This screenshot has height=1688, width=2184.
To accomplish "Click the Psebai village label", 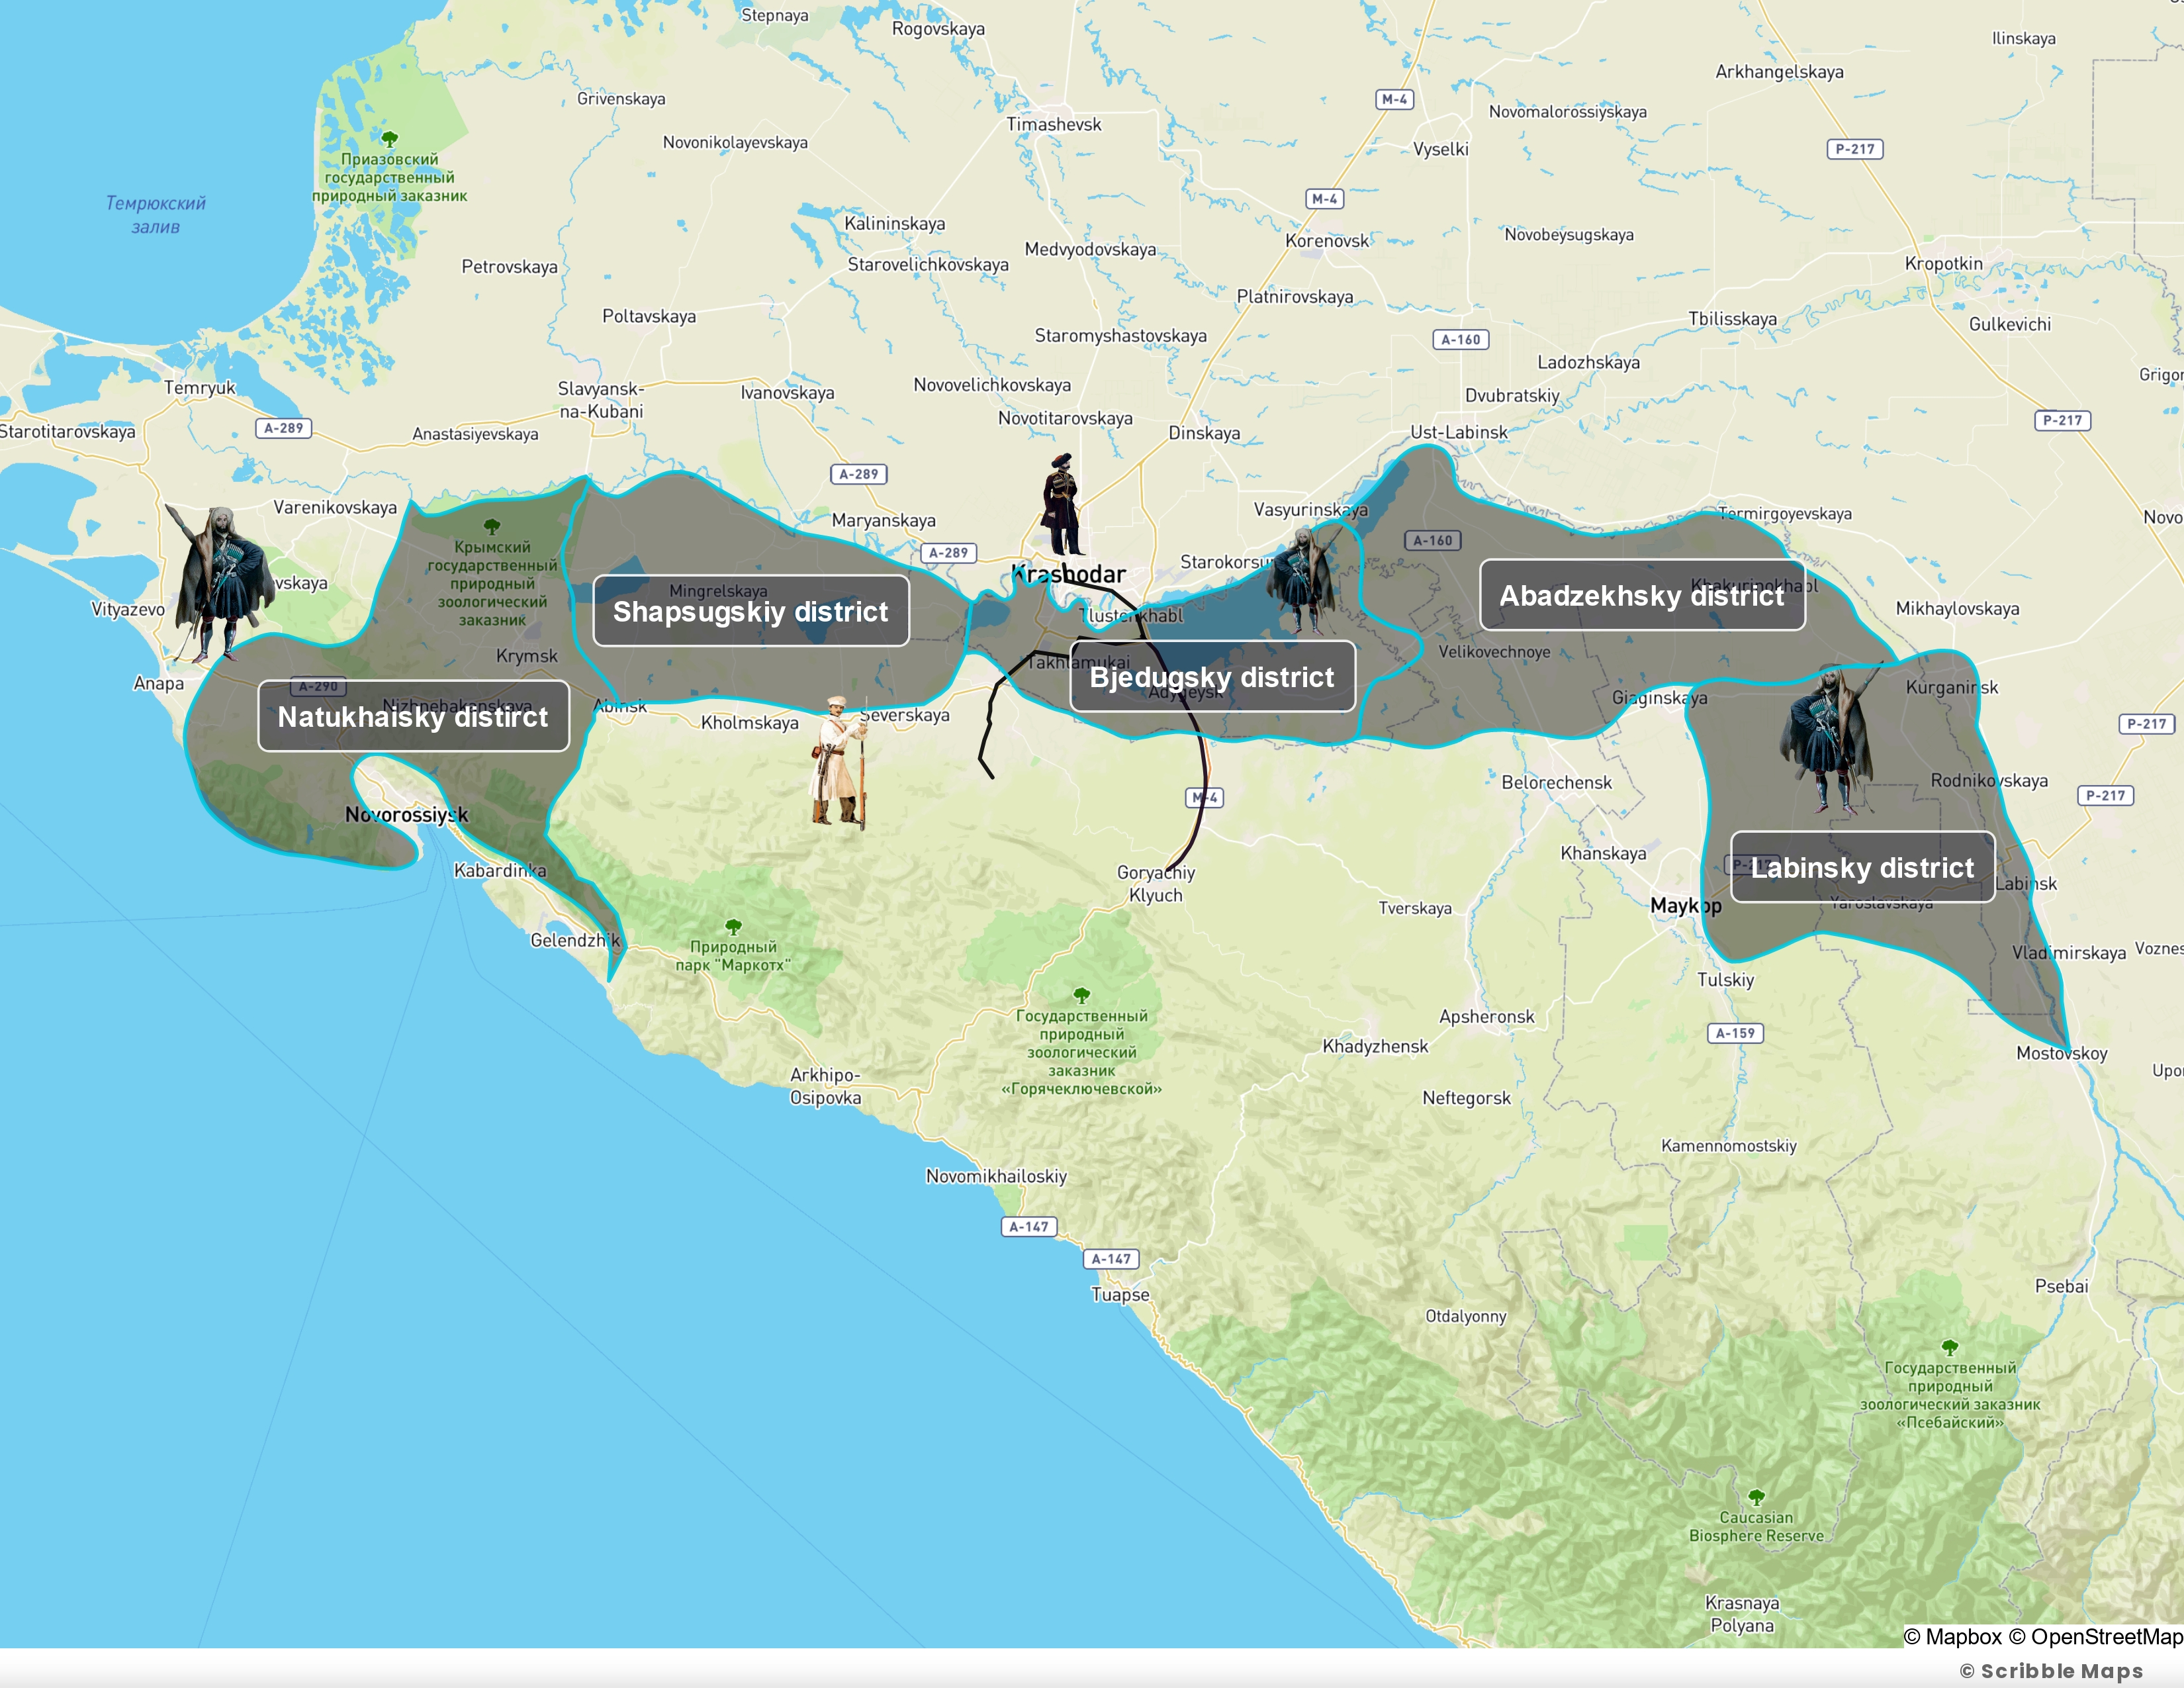I will (x=2061, y=1286).
